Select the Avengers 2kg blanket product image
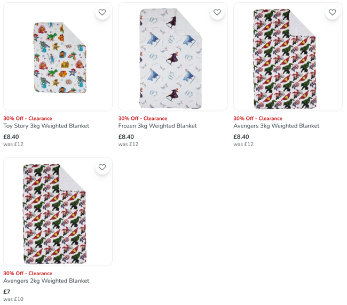 click(x=58, y=212)
